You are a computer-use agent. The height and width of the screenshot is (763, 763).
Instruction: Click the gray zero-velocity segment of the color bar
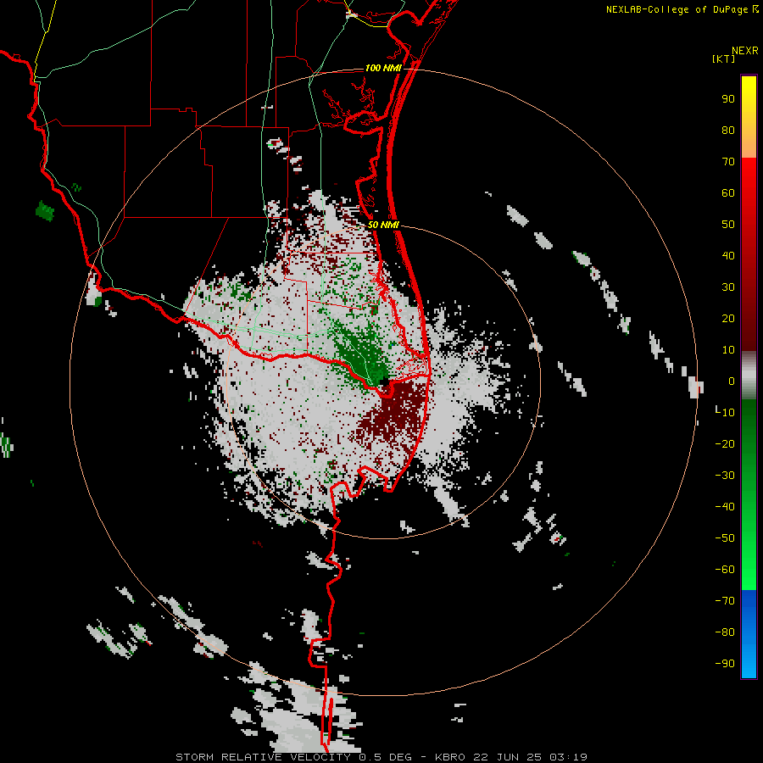tap(749, 376)
